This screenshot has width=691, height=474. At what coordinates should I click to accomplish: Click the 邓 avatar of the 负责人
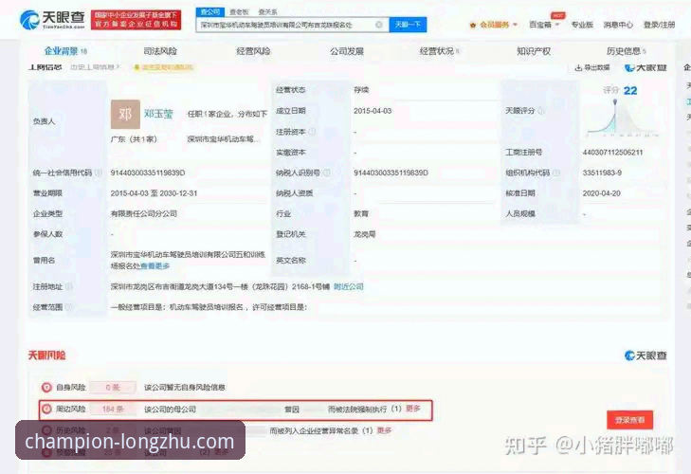pyautogui.click(x=125, y=114)
